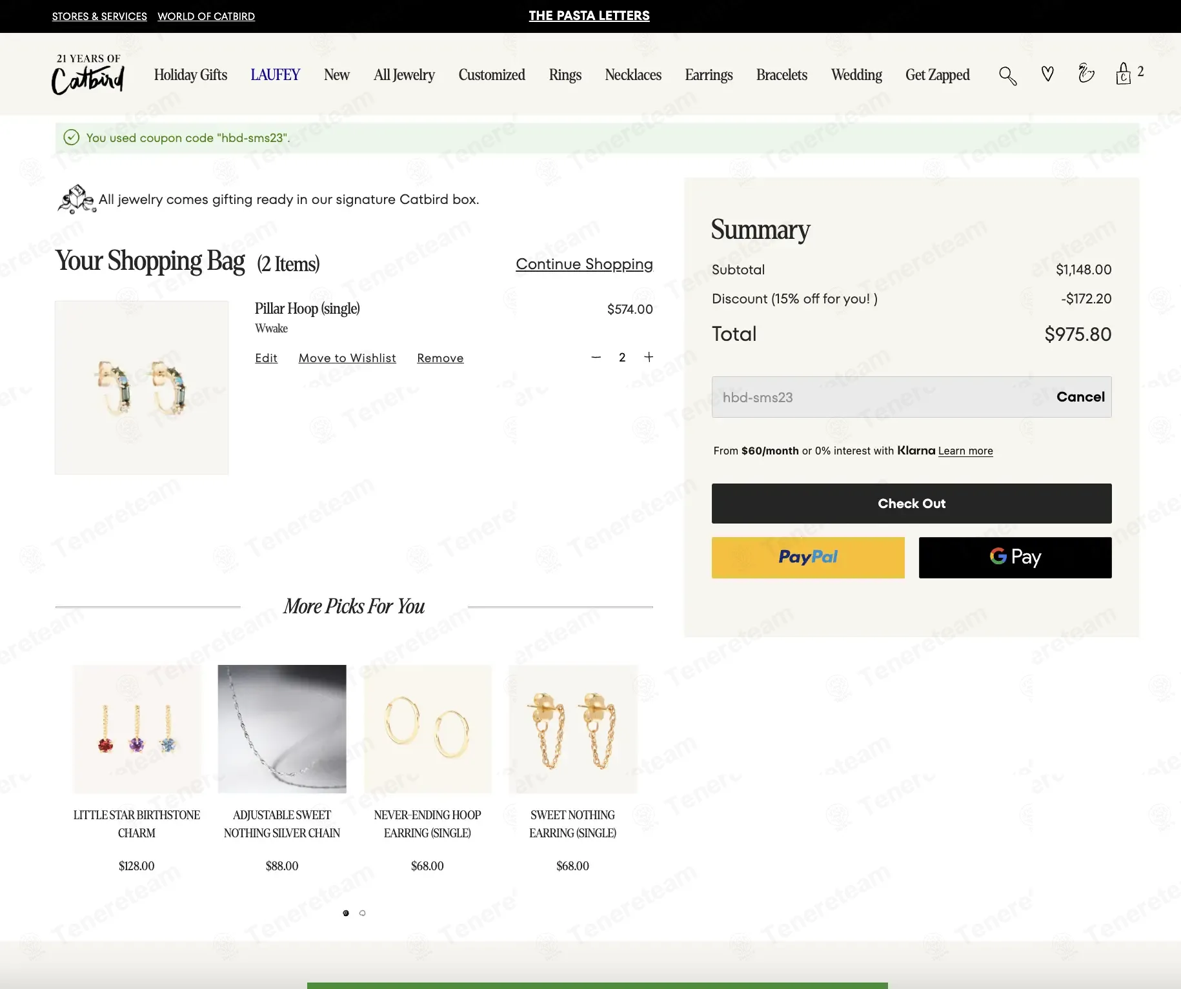1181x989 pixels.
Task: Decrease Pillar Hoop quantity with minus
Action: tap(596, 358)
